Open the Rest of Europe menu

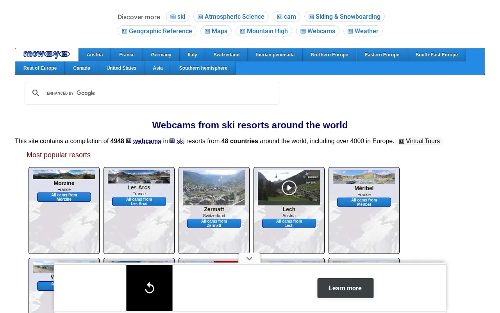(40, 68)
